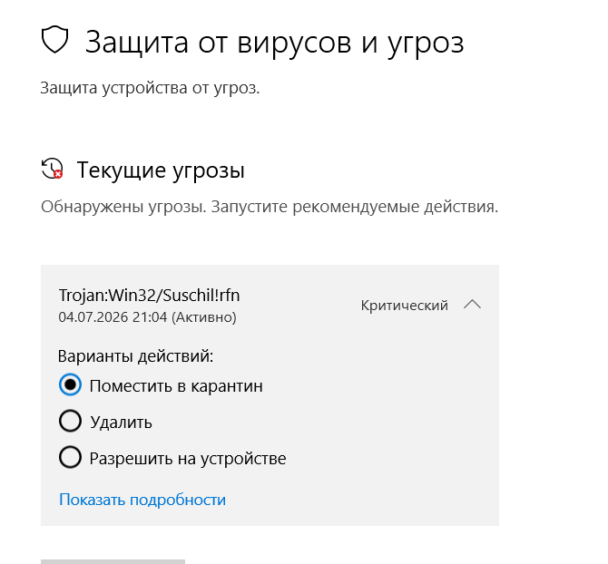Click the current threats clock icon
This screenshot has height=564, width=608.
[52, 169]
